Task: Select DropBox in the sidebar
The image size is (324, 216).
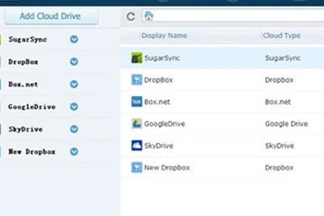Action: [23, 62]
